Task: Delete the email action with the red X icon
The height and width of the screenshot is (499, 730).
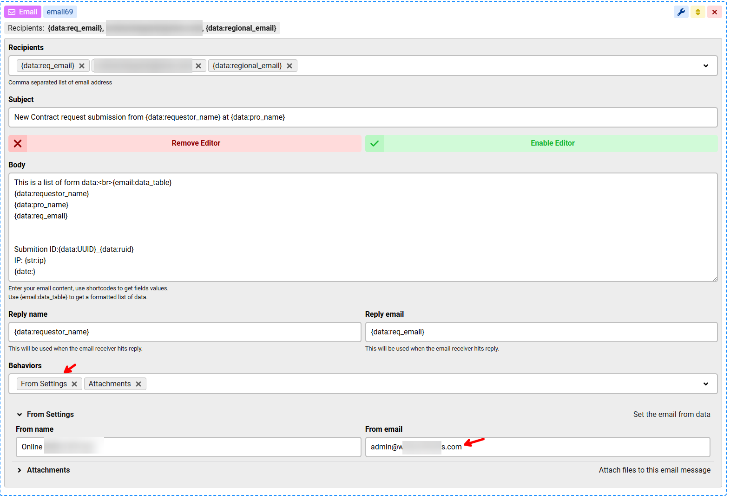Action: pos(715,12)
